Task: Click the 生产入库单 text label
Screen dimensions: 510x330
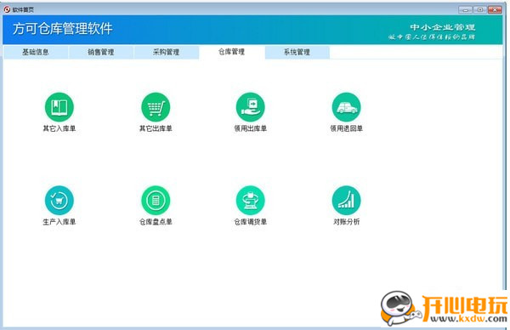Action: (59, 222)
